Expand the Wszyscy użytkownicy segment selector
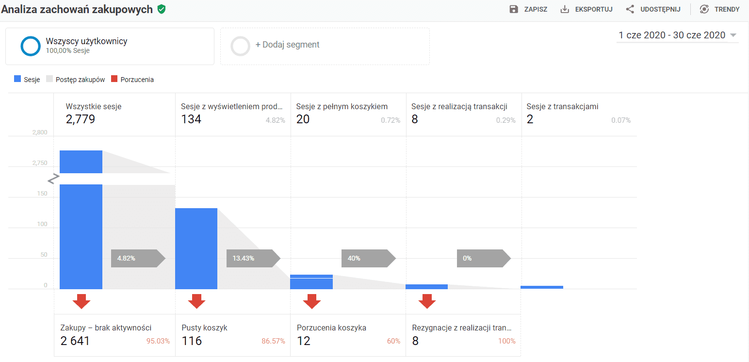749x362 pixels. [x=110, y=46]
